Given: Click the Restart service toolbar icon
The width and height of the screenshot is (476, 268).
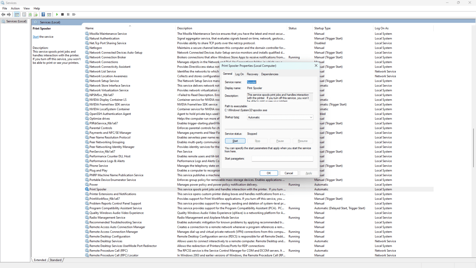Looking at the screenshot, I should coord(74,14).
